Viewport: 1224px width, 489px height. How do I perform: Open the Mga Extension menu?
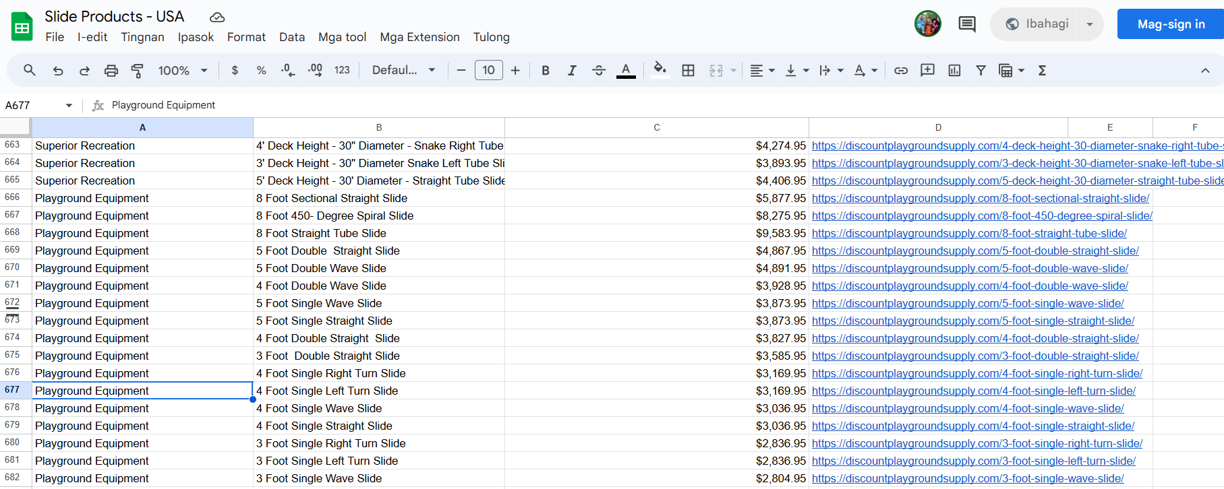(x=419, y=37)
